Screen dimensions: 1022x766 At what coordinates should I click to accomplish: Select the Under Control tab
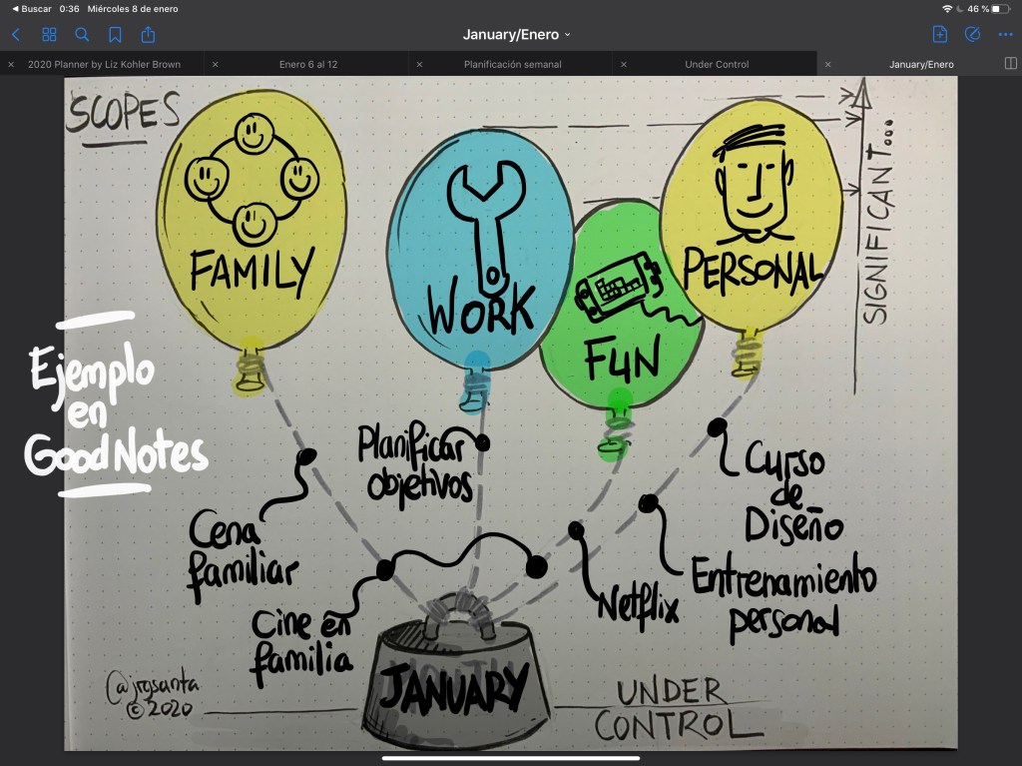coord(716,64)
